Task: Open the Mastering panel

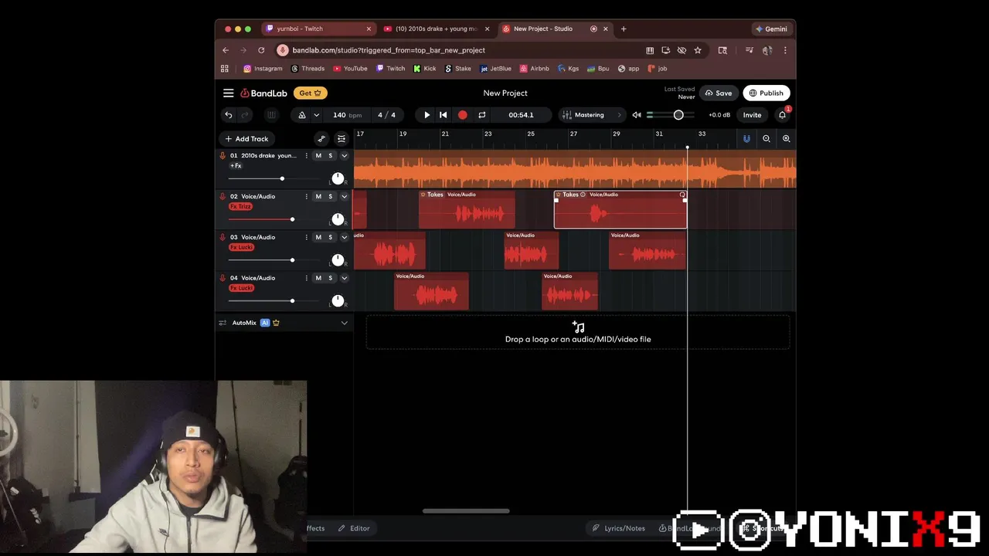Action: (591, 115)
